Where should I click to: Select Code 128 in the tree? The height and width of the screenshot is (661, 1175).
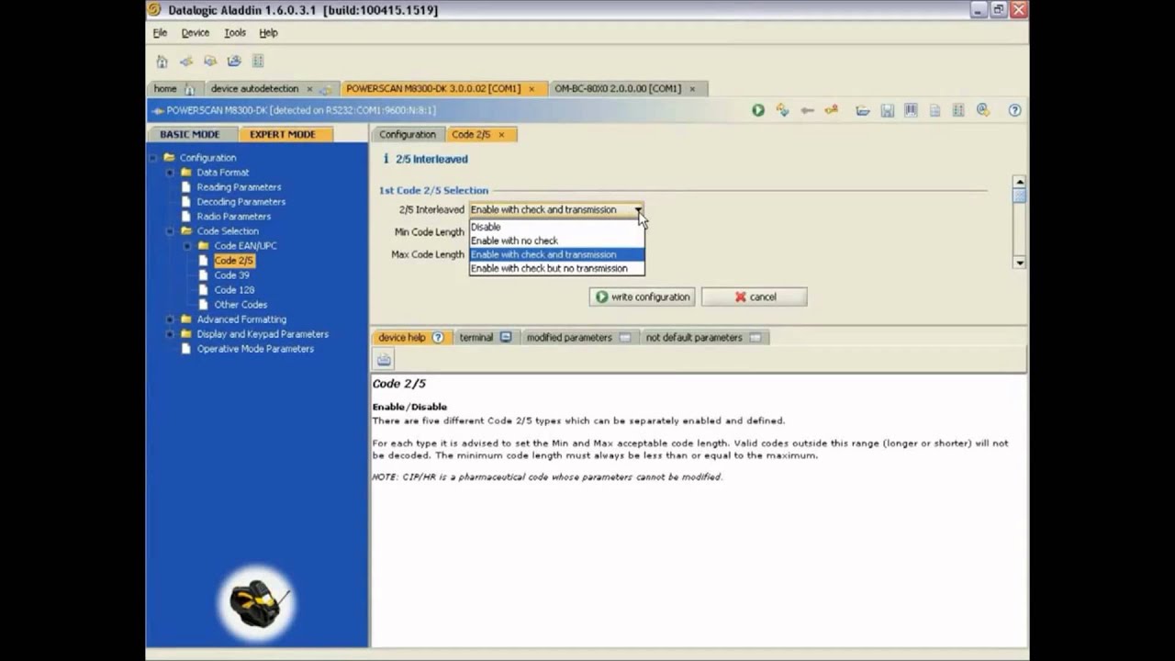234,290
